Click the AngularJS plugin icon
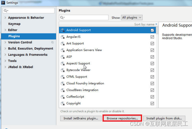192x129 pixels. pyautogui.click(x=63, y=37)
